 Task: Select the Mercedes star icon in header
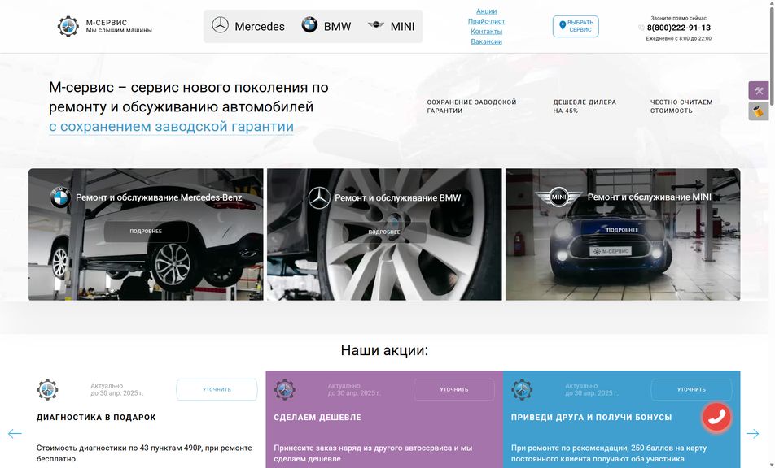[220, 24]
